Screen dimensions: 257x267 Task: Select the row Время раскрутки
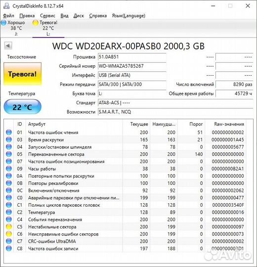pos(125,139)
